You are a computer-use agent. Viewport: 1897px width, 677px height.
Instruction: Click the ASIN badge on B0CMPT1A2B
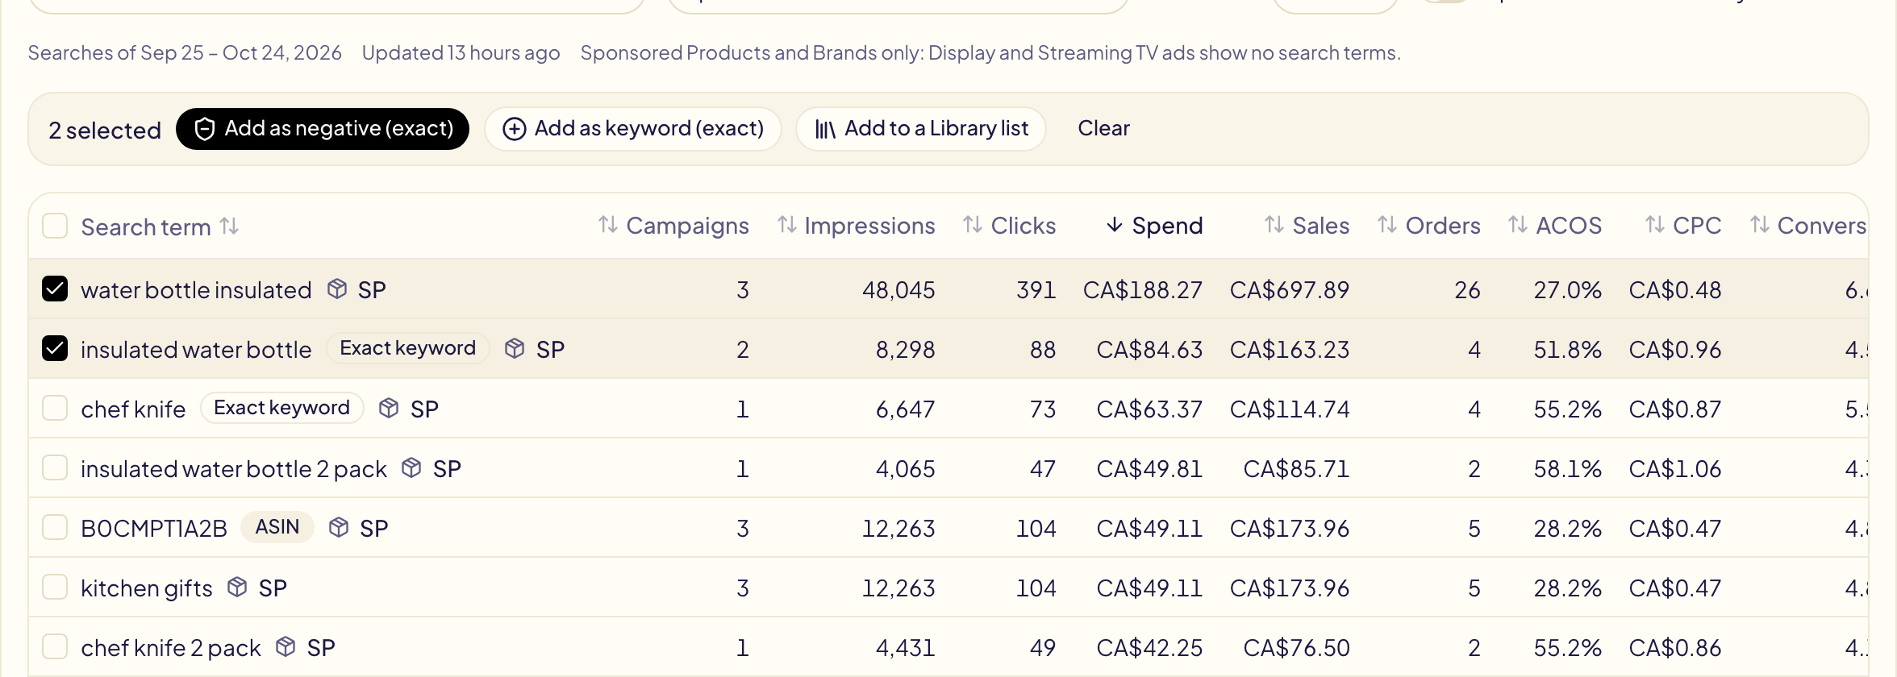[277, 527]
